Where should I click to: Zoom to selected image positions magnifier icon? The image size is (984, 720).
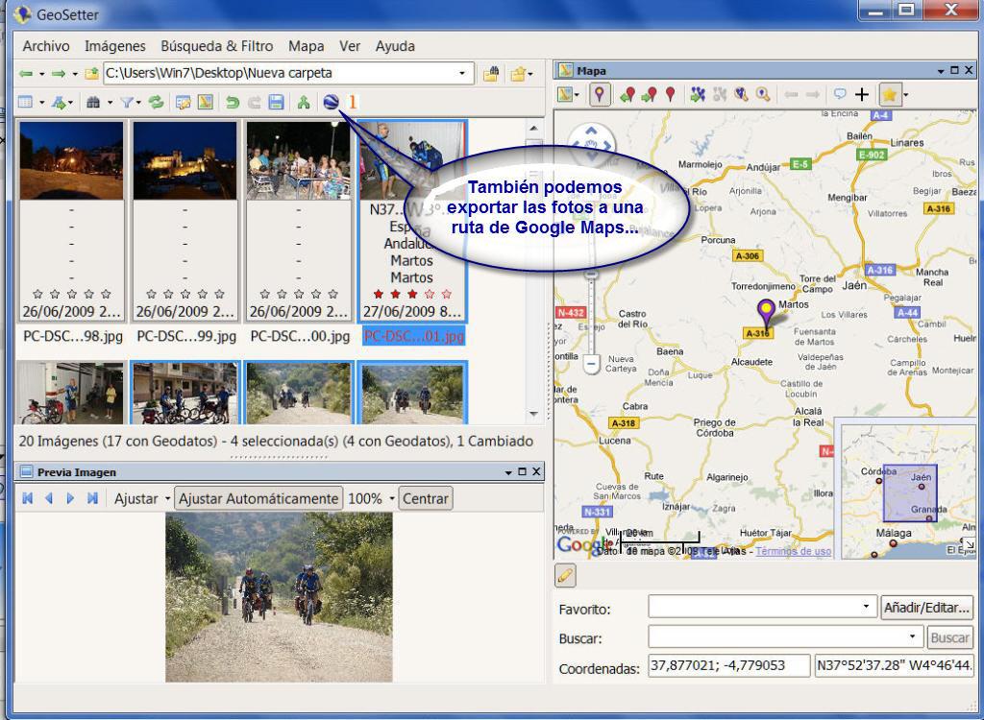[741, 95]
